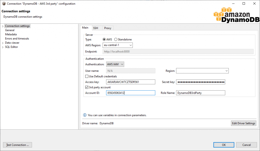Select General in the settings tree
260x151 pixels.
tap(10, 30)
